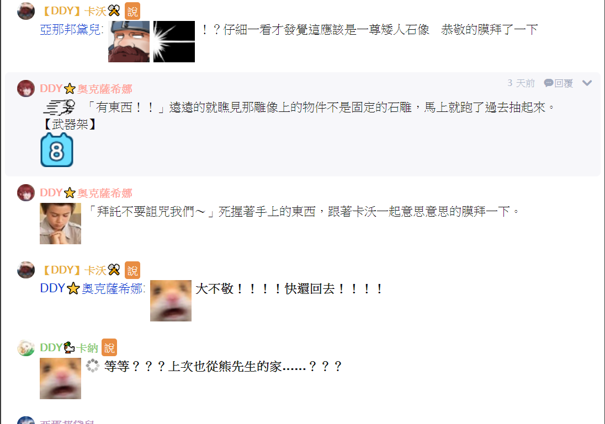Click the loading spinner emoticon in 卡納's message
The height and width of the screenshot is (424, 605).
tap(93, 366)
